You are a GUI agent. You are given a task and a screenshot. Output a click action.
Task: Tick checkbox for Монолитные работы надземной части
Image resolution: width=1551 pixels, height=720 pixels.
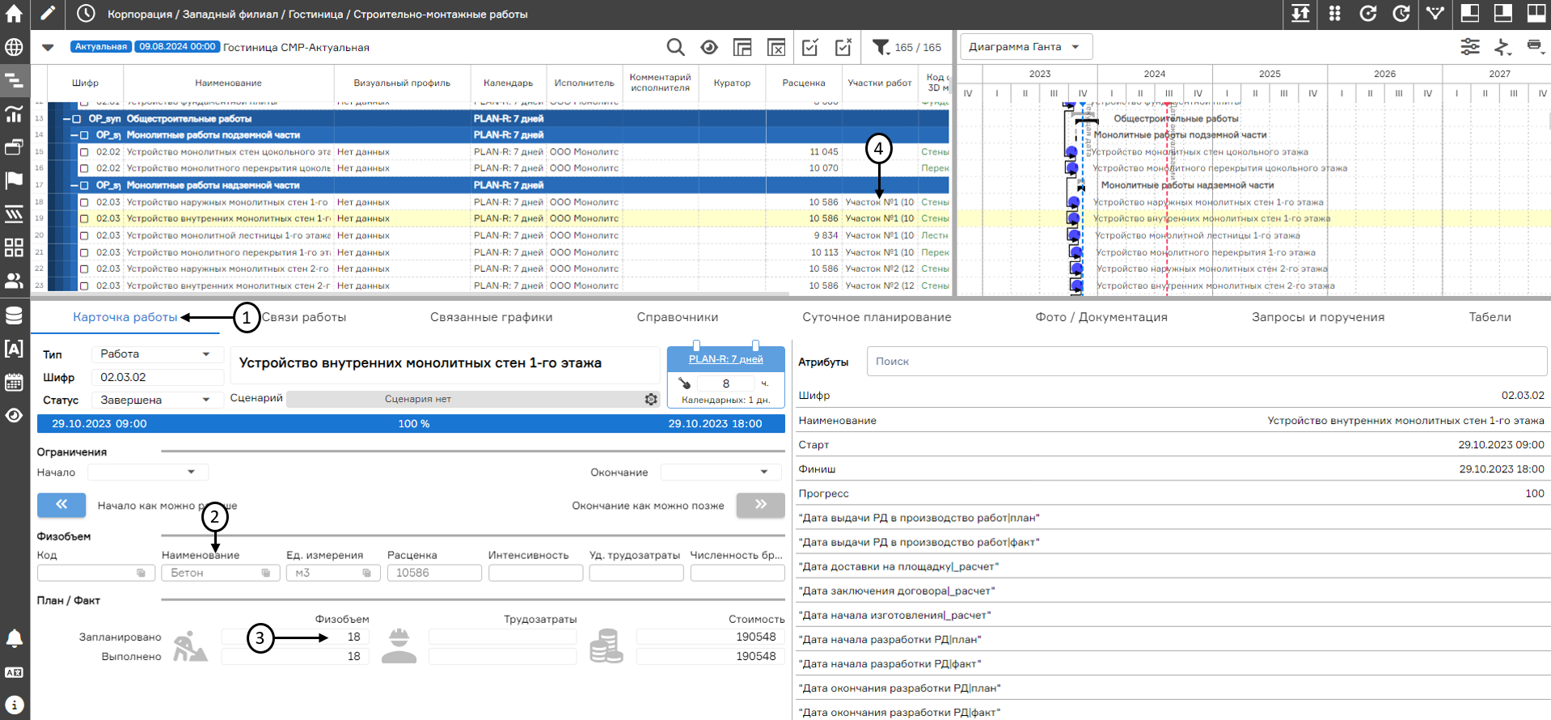pyautogui.click(x=84, y=185)
